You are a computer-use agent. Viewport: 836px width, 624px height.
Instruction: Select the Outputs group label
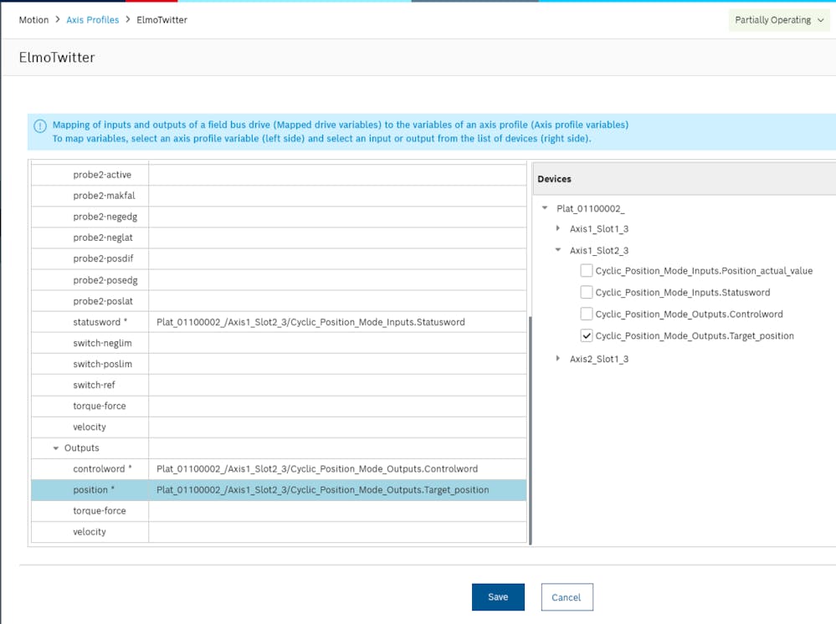pos(81,448)
